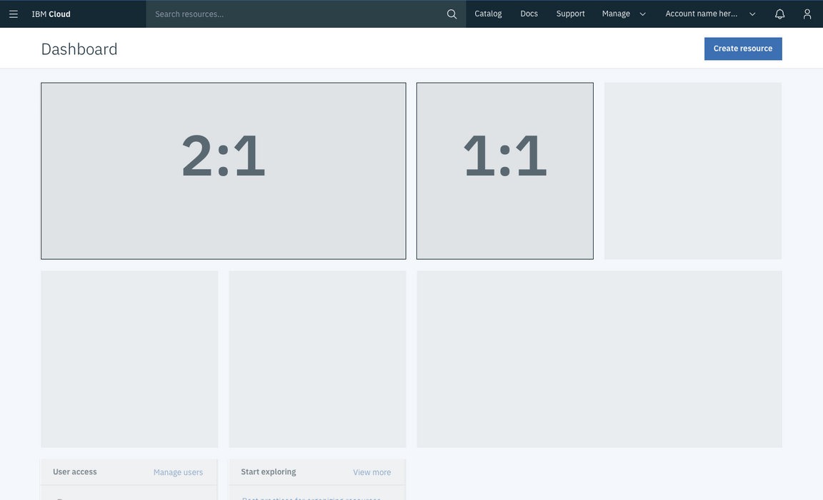Click View more under Start exploring
823x500 pixels.
(372, 472)
